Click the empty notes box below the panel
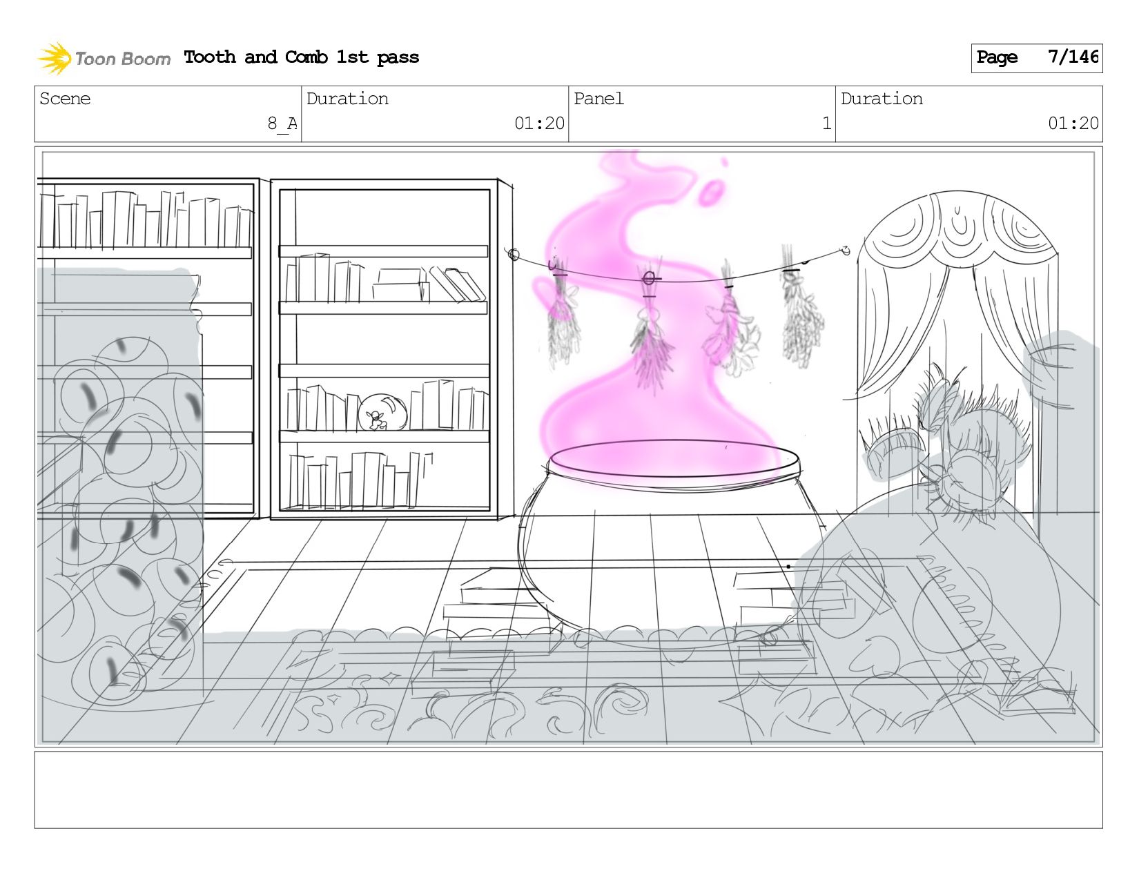The width and height of the screenshot is (1139, 880). pyautogui.click(x=568, y=790)
